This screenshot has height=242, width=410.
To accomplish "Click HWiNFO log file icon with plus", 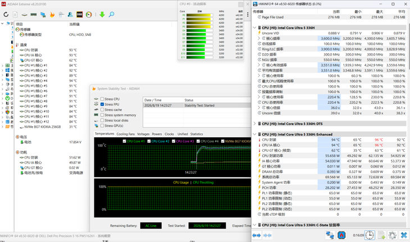I will tap(381, 235).
